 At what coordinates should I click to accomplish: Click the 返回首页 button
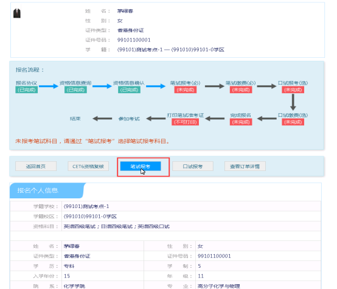point(36,166)
